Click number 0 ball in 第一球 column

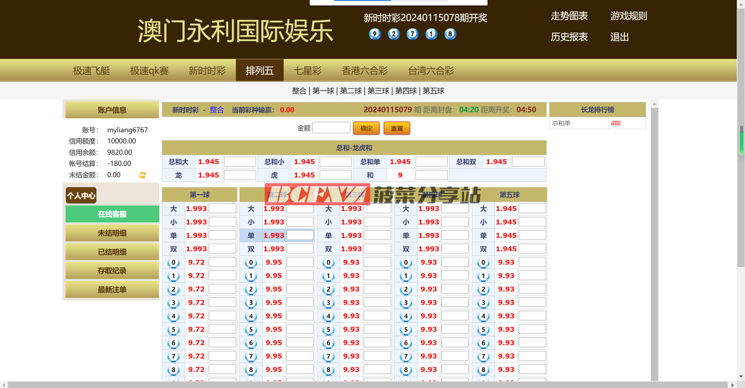tap(174, 262)
